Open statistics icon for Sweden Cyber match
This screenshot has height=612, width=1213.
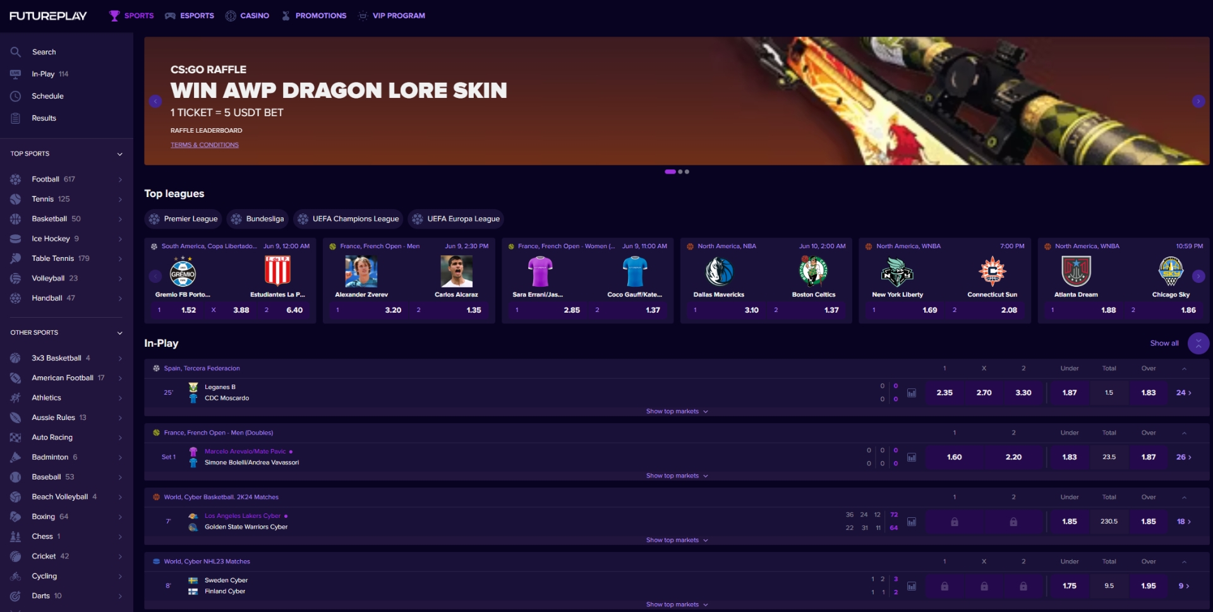point(912,586)
